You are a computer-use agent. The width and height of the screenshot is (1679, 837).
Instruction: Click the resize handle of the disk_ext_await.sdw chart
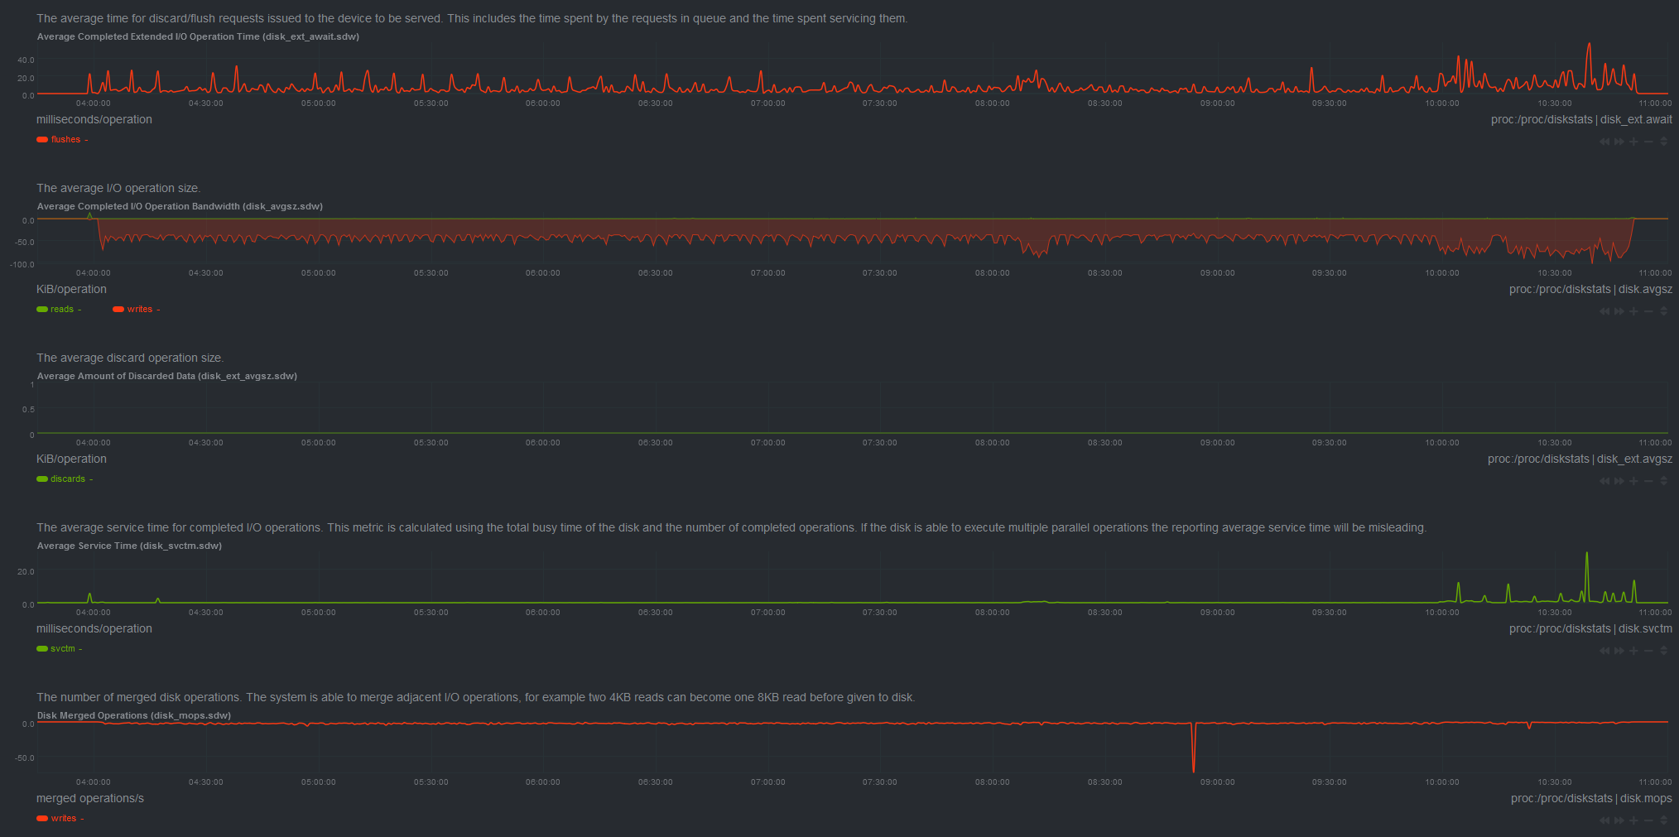pyautogui.click(x=1663, y=142)
